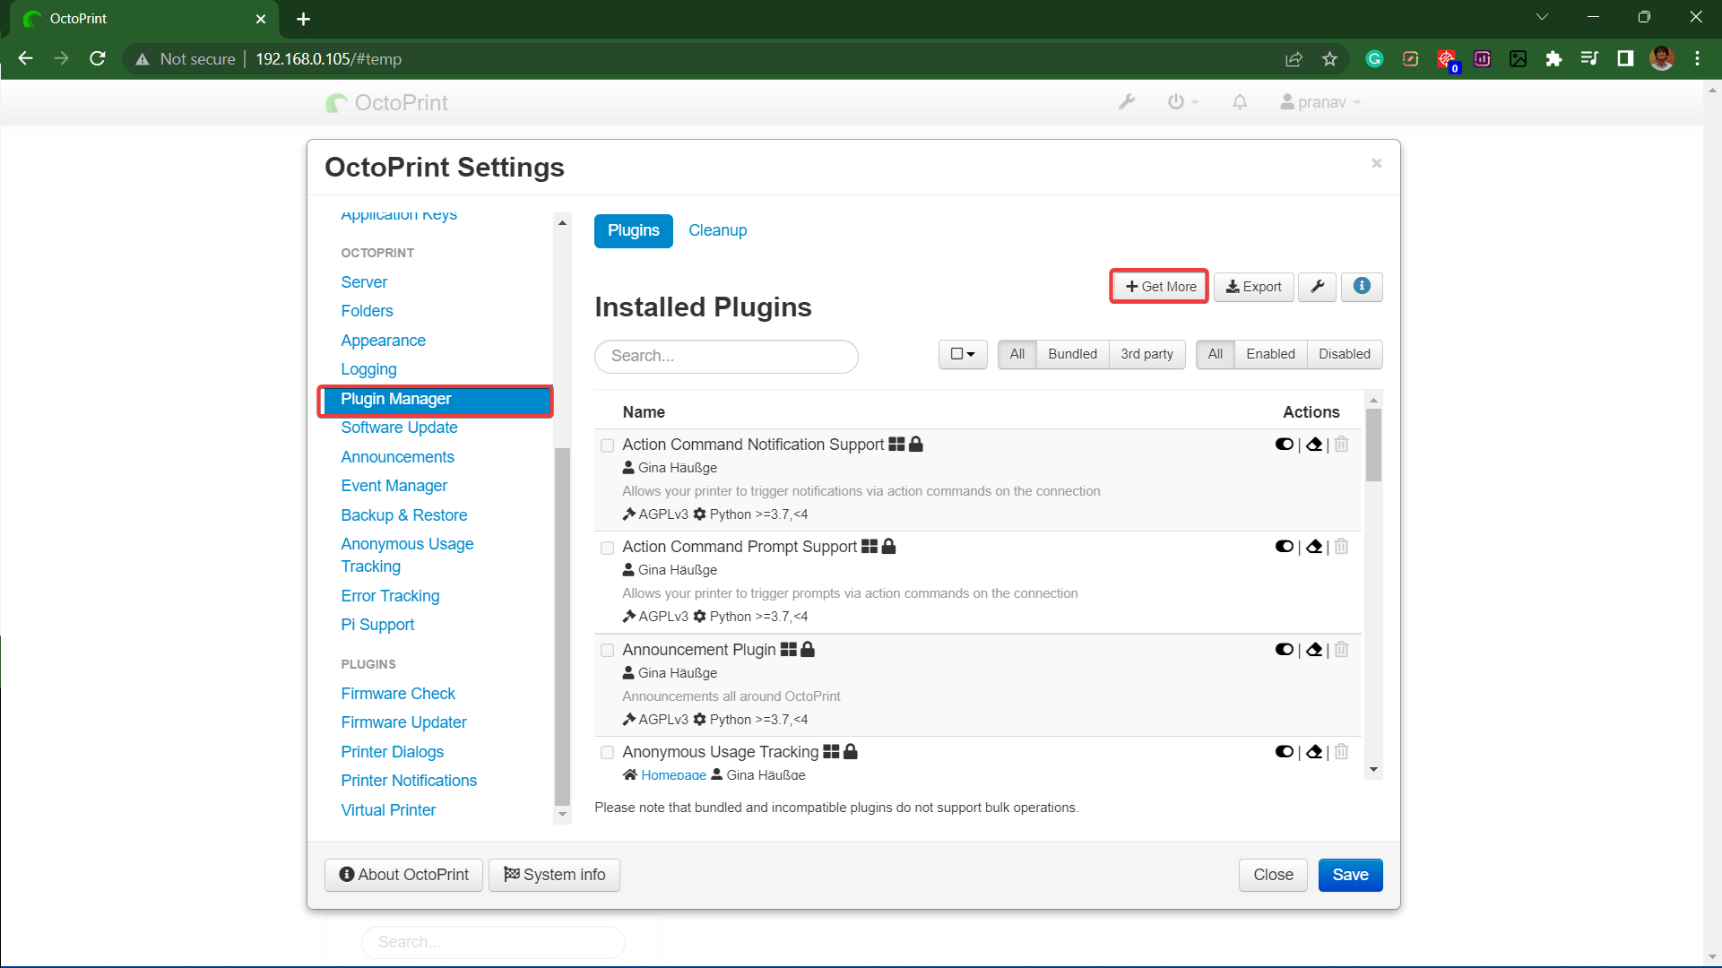Select the All state filter next to Enabled
The width and height of the screenshot is (1722, 968).
[1215, 354]
